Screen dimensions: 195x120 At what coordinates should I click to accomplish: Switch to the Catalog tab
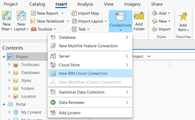pyautogui.click(x=37, y=4)
